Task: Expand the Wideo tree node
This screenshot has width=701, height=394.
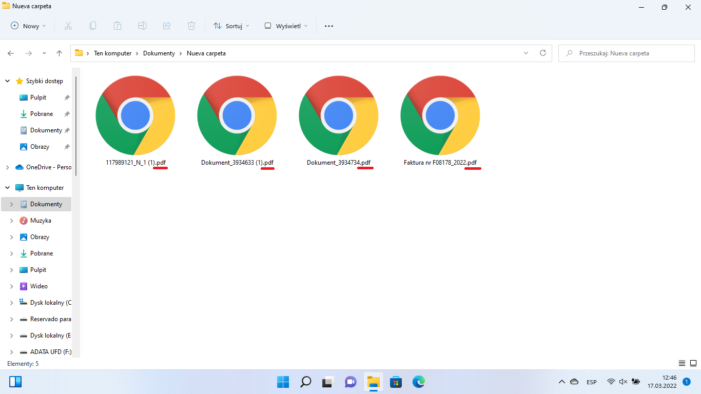Action: (11, 286)
